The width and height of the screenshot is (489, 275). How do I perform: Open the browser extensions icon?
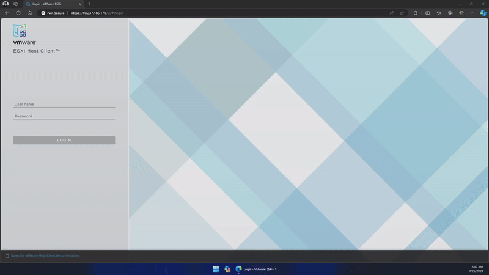(x=416, y=13)
